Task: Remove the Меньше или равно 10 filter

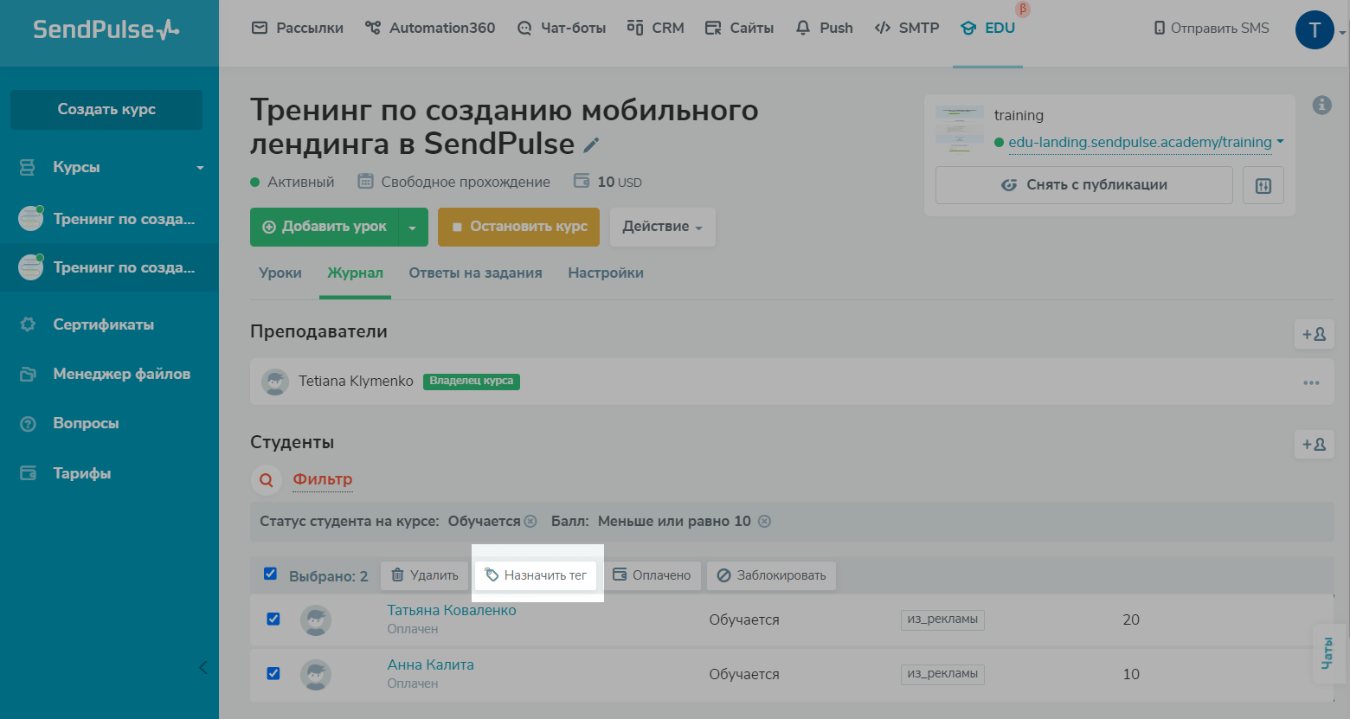Action: point(764,522)
